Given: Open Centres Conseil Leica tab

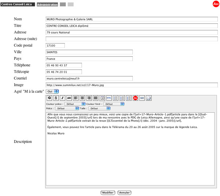Looking at the screenshot, I should [x=18, y=4].
